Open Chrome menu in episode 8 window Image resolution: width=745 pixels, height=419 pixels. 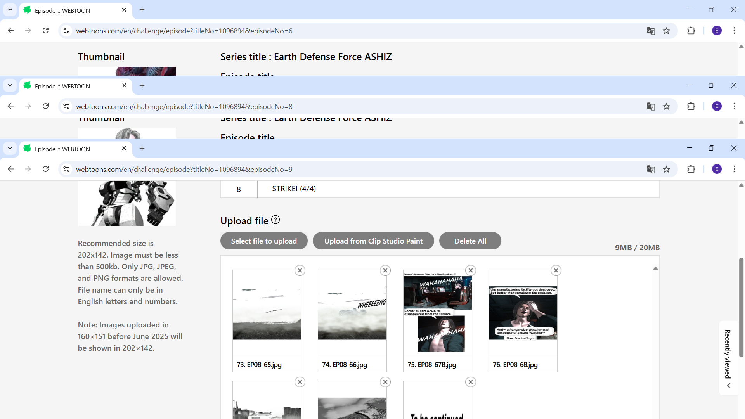coord(734,106)
